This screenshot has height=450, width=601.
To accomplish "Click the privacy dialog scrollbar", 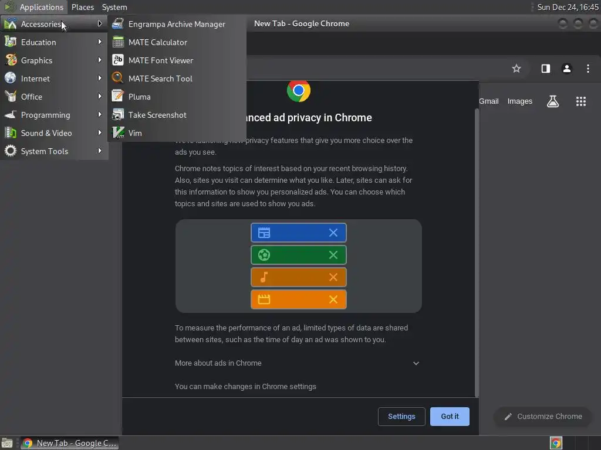I will click(477, 253).
